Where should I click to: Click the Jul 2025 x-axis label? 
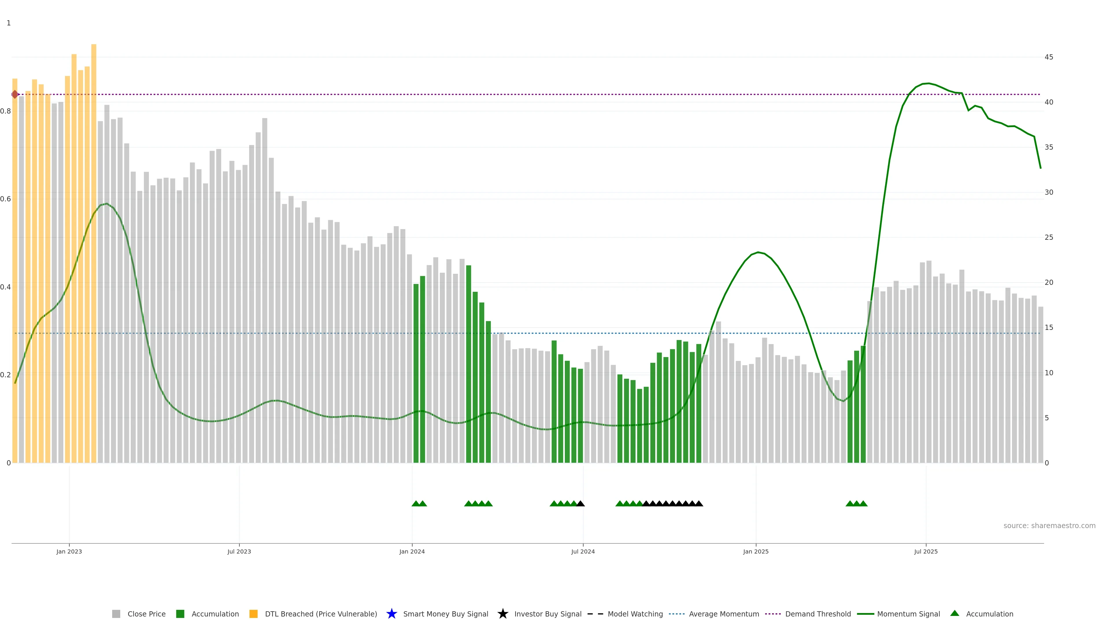point(926,551)
